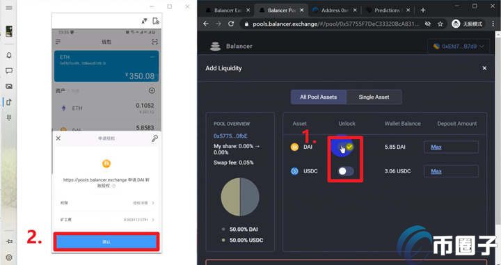Open the wallet address dropdown
The height and width of the screenshot is (265, 501).
point(458,47)
